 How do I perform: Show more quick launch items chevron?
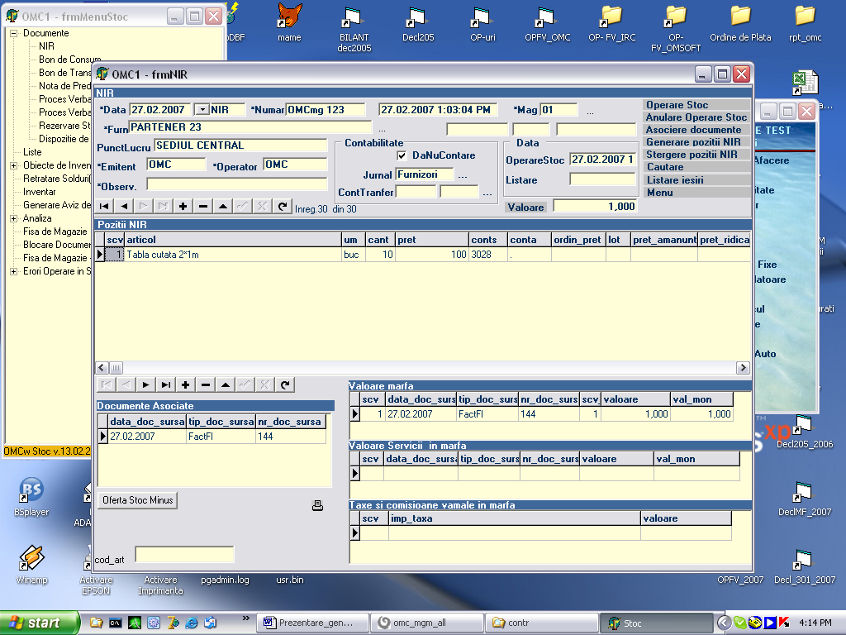[x=246, y=618]
